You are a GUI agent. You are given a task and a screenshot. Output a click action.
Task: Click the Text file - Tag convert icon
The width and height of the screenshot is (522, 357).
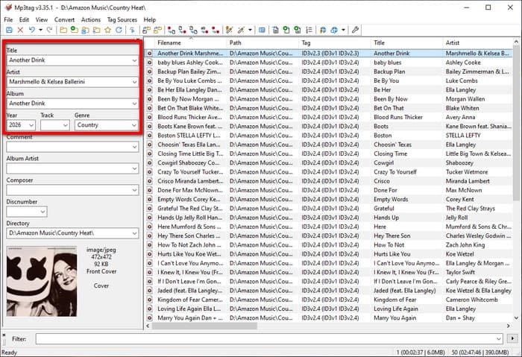(x=205, y=30)
